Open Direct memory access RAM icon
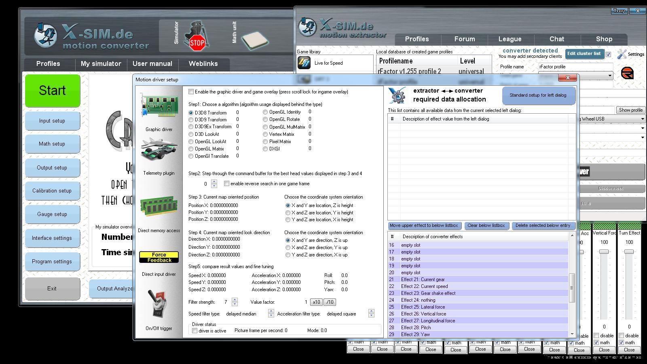The height and width of the screenshot is (364, 647). 159,206
